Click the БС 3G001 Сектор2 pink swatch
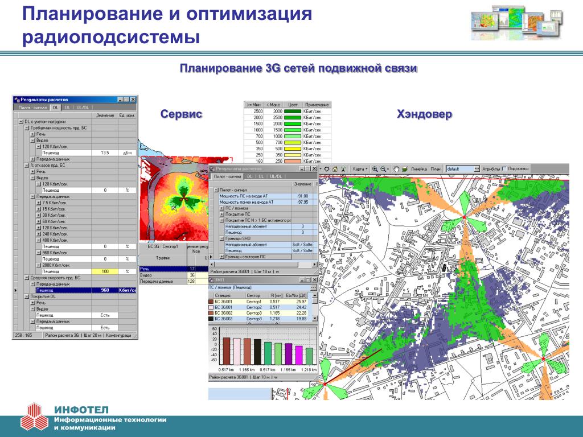 point(211,307)
